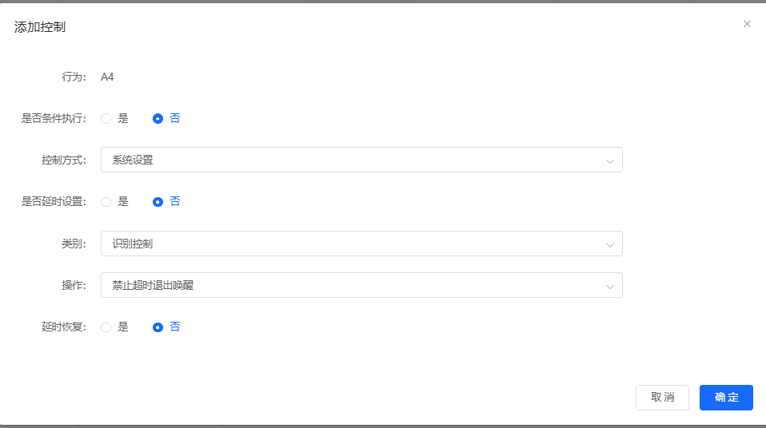Click the 类别 field label

74,244
